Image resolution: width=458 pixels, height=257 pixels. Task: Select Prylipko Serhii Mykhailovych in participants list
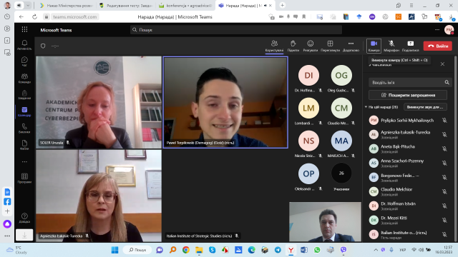[x=408, y=121]
